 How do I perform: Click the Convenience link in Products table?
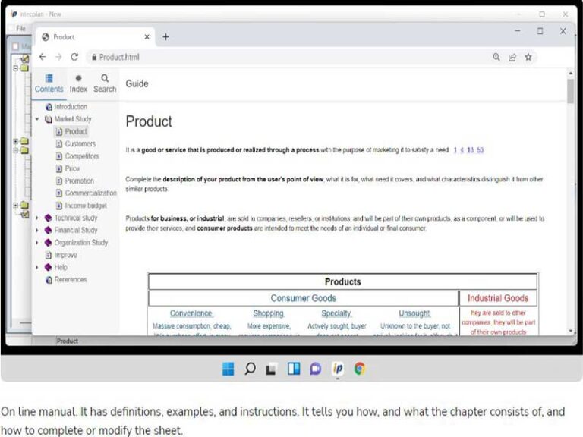(191, 313)
